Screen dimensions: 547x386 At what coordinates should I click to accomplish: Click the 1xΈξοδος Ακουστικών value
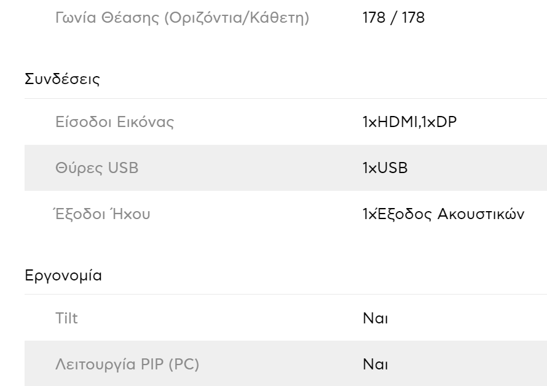point(443,215)
